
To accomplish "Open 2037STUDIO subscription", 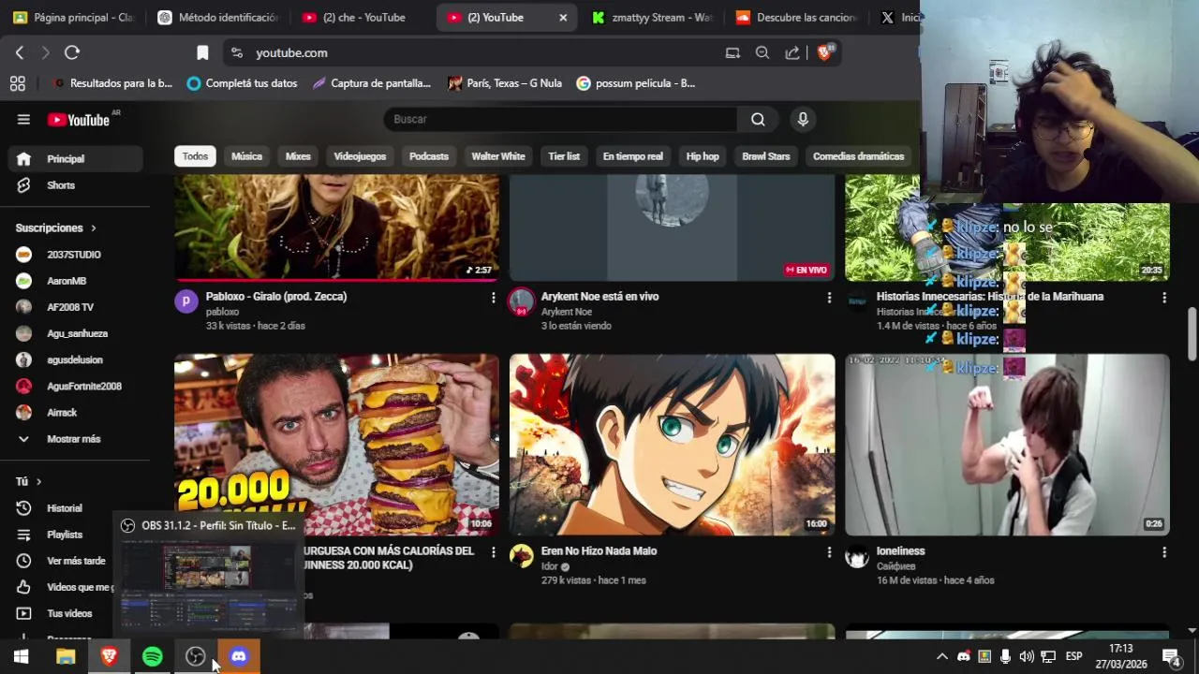I will coord(75,255).
